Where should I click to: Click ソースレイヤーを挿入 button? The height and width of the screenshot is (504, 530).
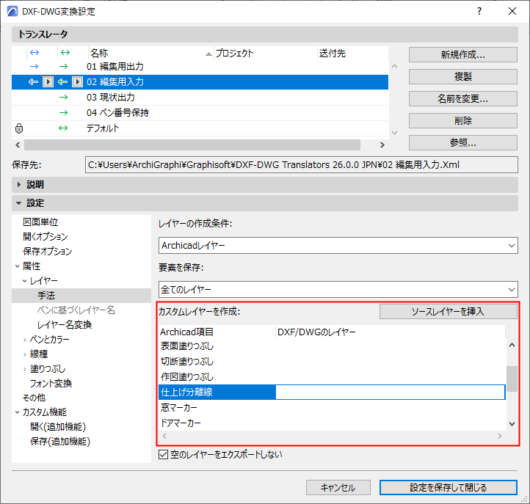click(449, 312)
